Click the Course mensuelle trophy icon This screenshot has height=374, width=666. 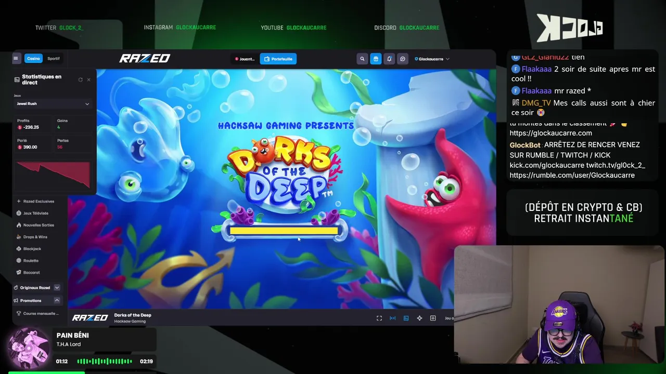point(19,313)
